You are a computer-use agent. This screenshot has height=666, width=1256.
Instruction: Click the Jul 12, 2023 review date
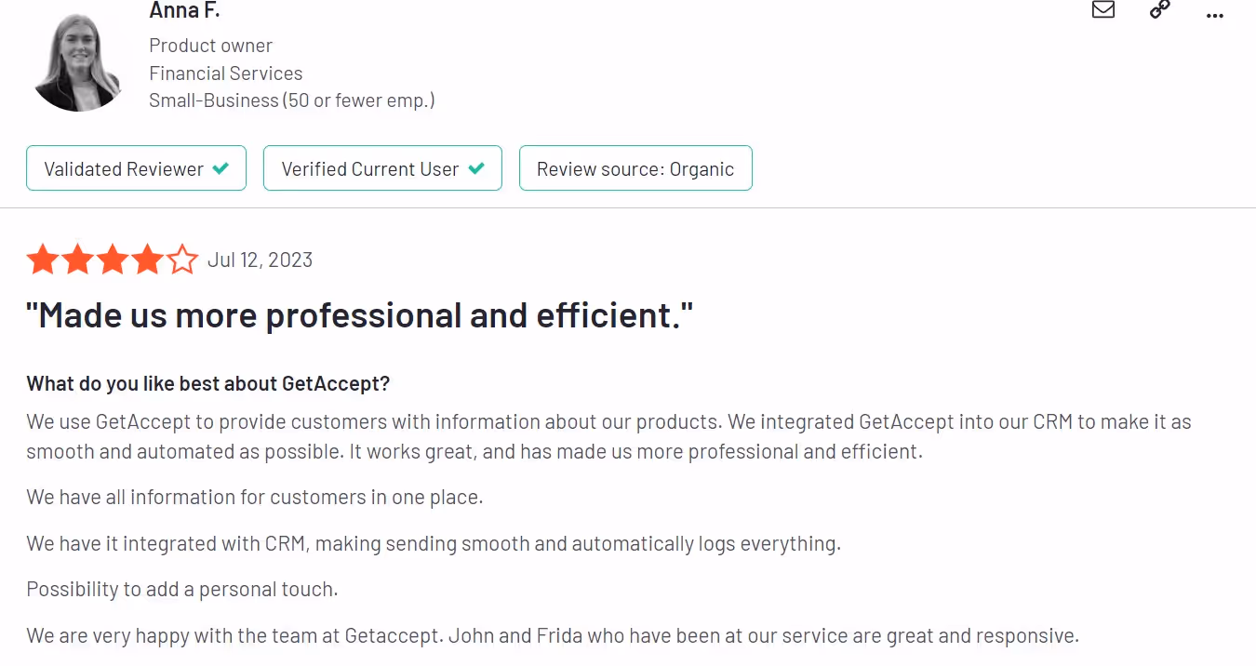(x=260, y=260)
